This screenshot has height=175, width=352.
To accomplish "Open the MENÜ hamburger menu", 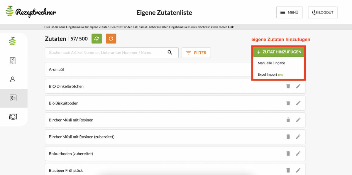I will pyautogui.click(x=289, y=12).
